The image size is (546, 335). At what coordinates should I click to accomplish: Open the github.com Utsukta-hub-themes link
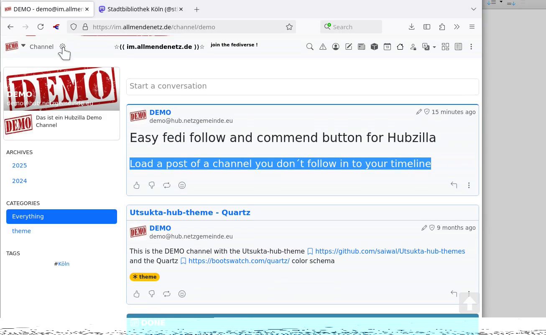390,251
